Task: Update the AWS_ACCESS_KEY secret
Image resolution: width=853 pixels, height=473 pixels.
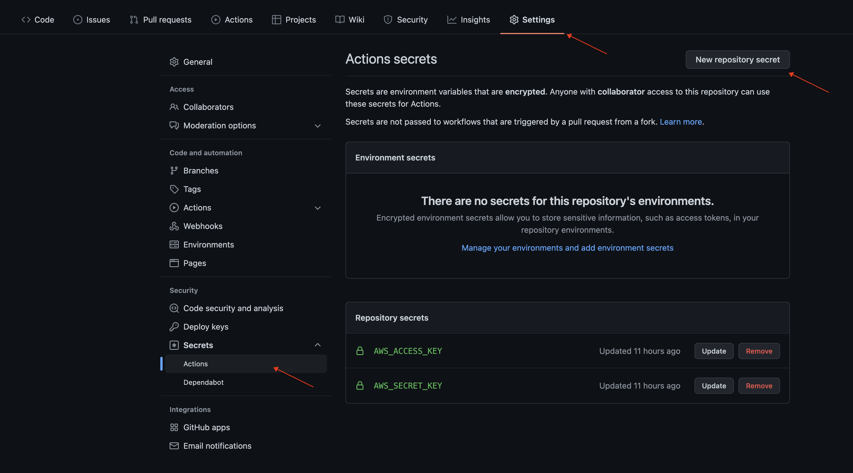Action: pos(714,351)
